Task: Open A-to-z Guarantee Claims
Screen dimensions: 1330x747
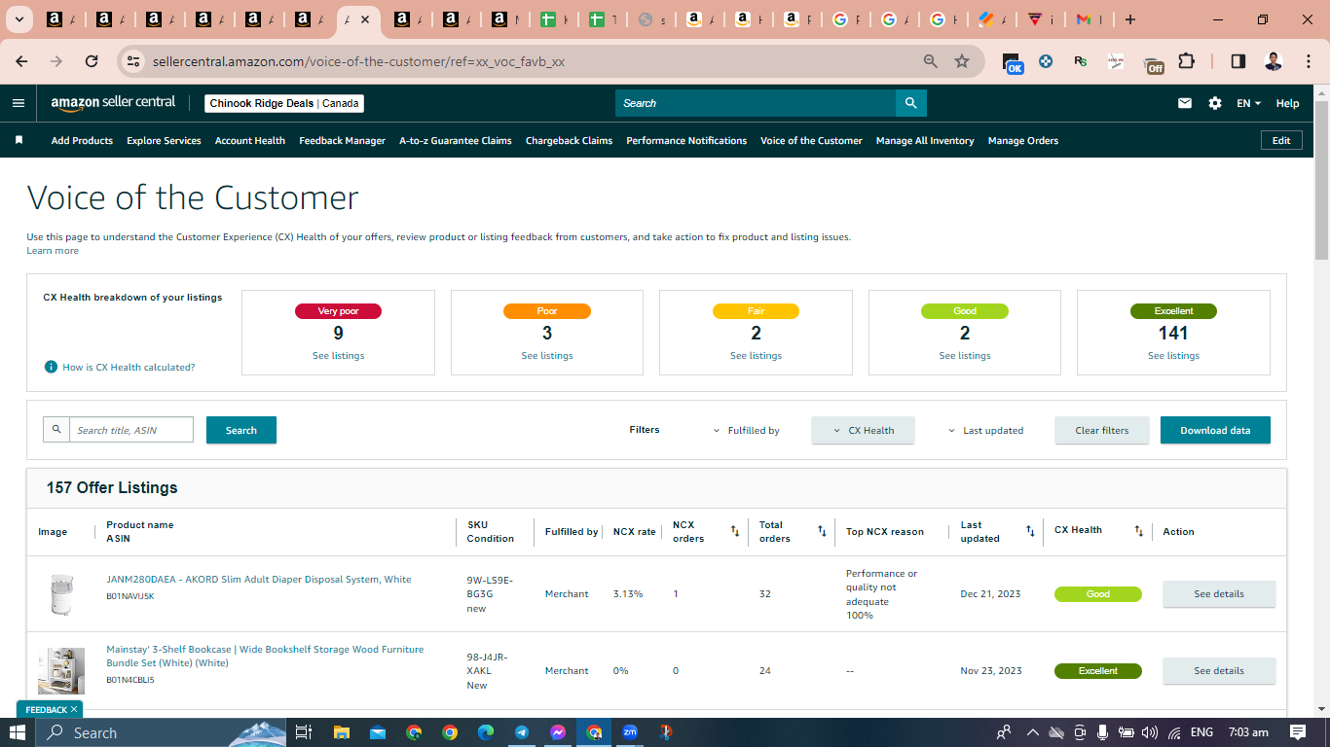Action: tap(456, 140)
